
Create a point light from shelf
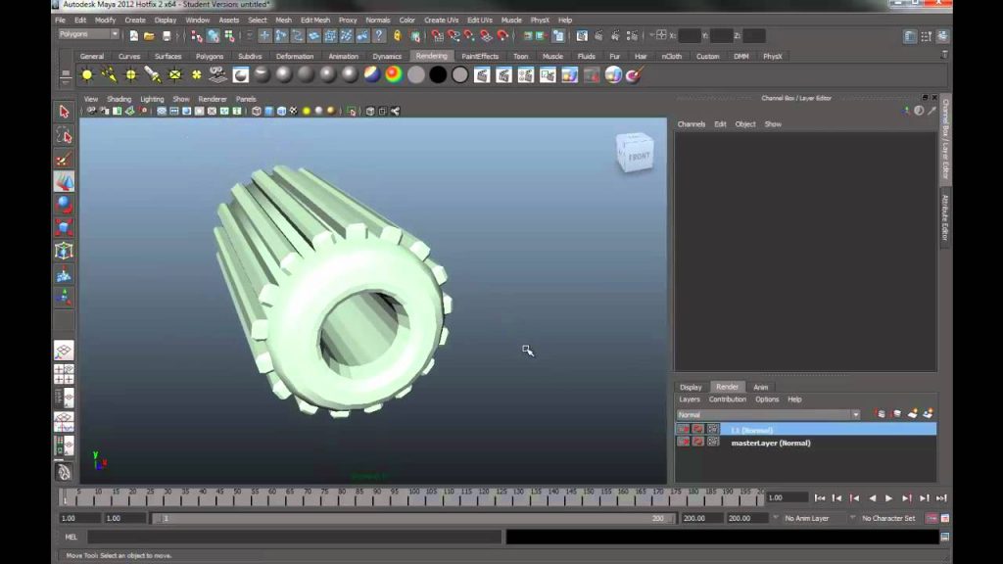(x=131, y=74)
